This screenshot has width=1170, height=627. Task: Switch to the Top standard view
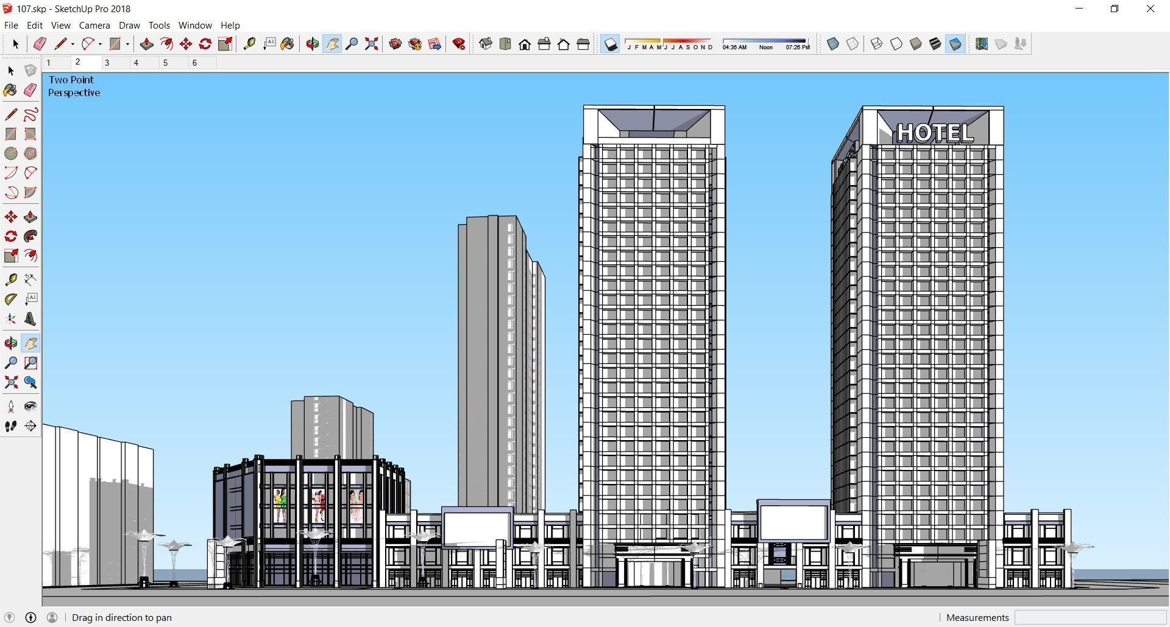pos(505,44)
